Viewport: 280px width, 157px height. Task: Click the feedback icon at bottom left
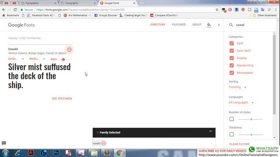pyautogui.click(x=4, y=143)
